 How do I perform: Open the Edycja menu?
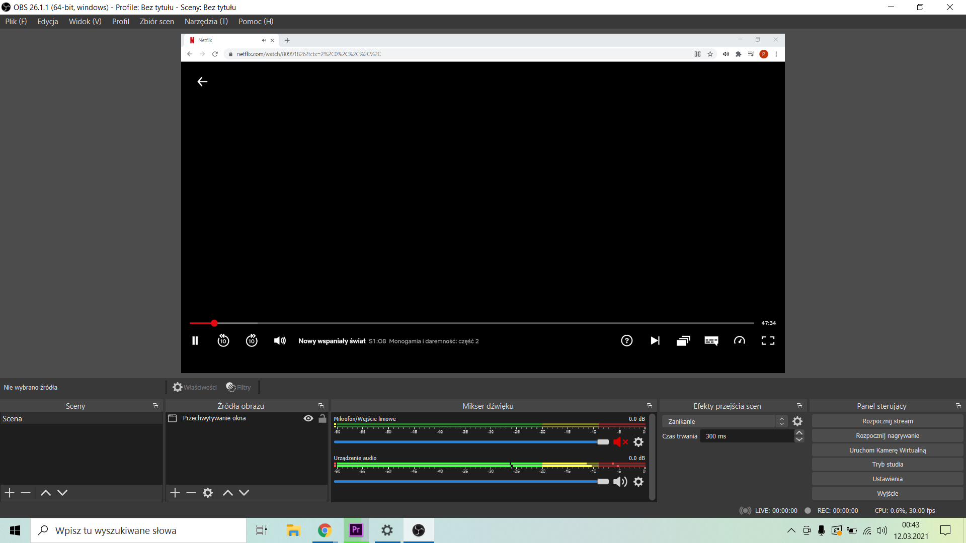click(x=48, y=22)
